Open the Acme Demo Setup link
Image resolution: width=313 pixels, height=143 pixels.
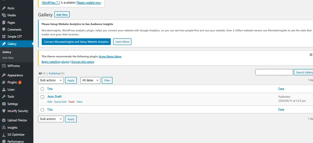point(110,56)
